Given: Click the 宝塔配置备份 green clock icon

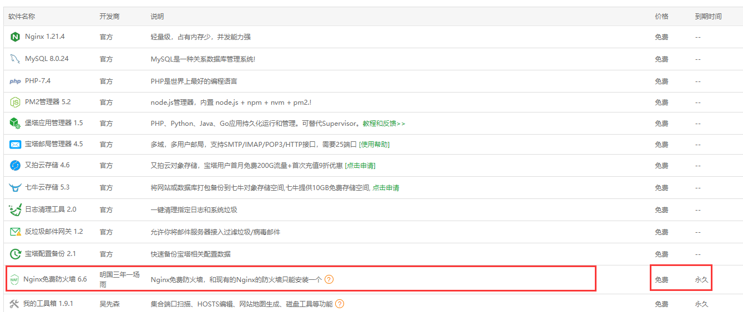Looking at the screenshot, I should (x=15, y=254).
